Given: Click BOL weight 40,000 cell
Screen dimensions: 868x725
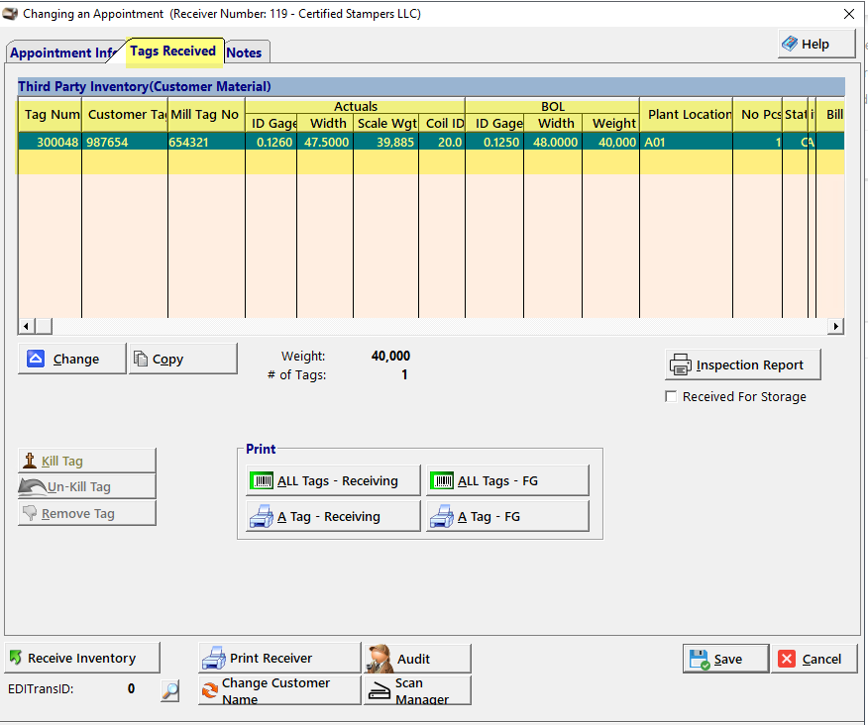Looking at the screenshot, I should (x=610, y=142).
